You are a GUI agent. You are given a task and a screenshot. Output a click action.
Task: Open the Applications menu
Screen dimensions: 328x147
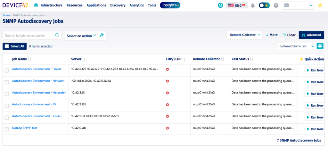(x=96, y=5)
